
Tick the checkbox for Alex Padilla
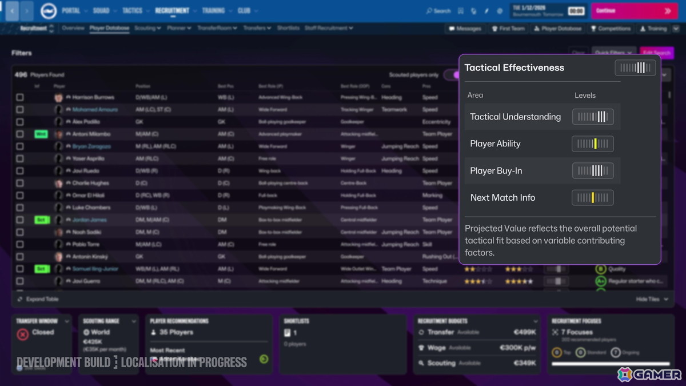point(20,122)
